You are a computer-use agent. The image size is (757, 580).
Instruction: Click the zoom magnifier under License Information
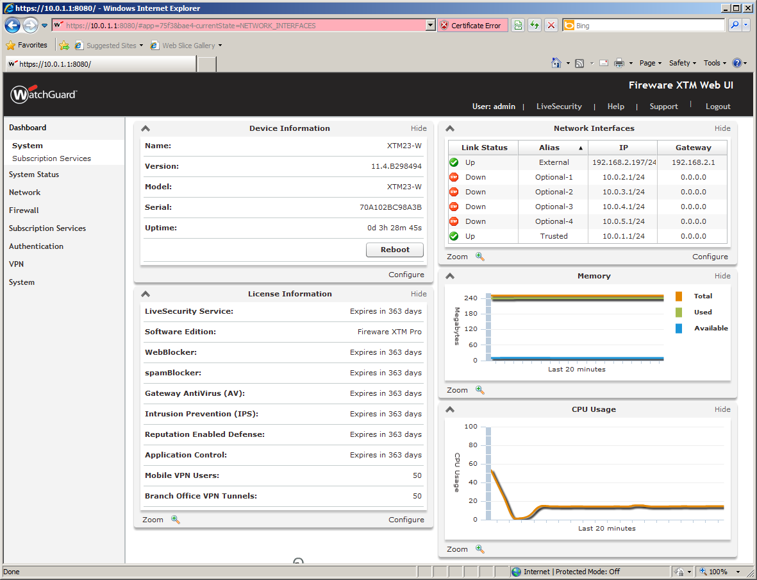click(176, 520)
